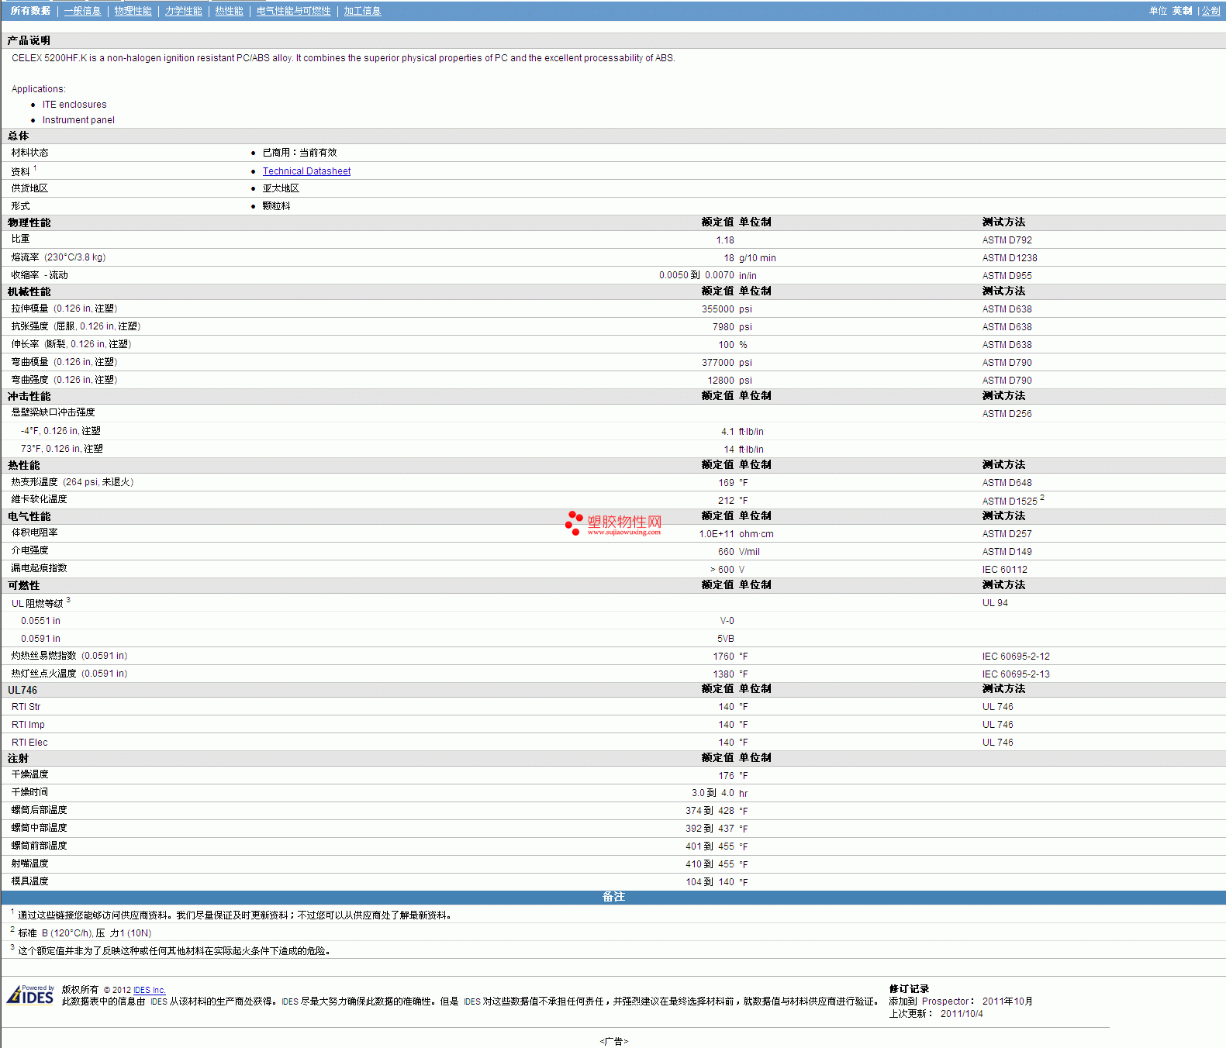Click the IDES Inc. copyright link
Viewport: 1226px width, 1048px height.
(150, 990)
